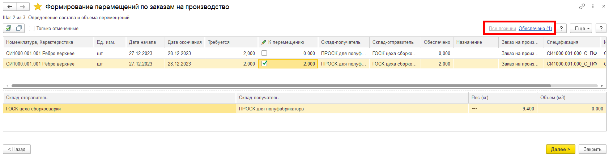Screen dimensions: 613x160
Task: Select the 'Обеспечено (1)' filter link
Action: pos(535,28)
